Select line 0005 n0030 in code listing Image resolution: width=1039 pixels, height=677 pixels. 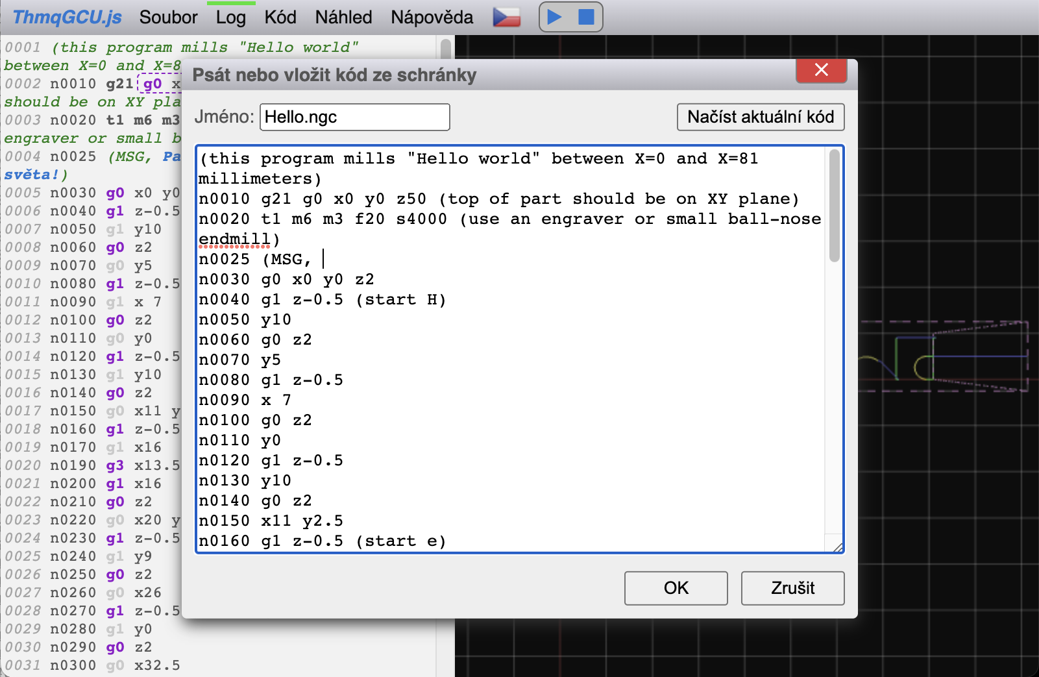click(x=91, y=193)
